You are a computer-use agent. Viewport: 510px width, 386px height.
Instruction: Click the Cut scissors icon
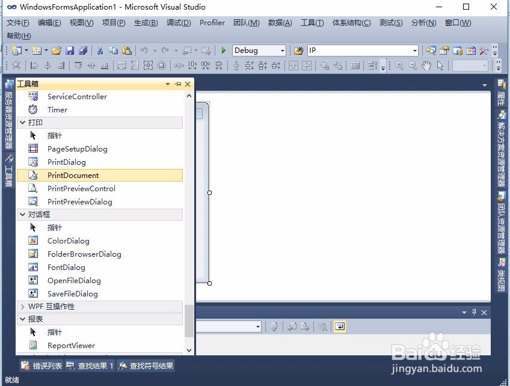pyautogui.click(x=100, y=51)
